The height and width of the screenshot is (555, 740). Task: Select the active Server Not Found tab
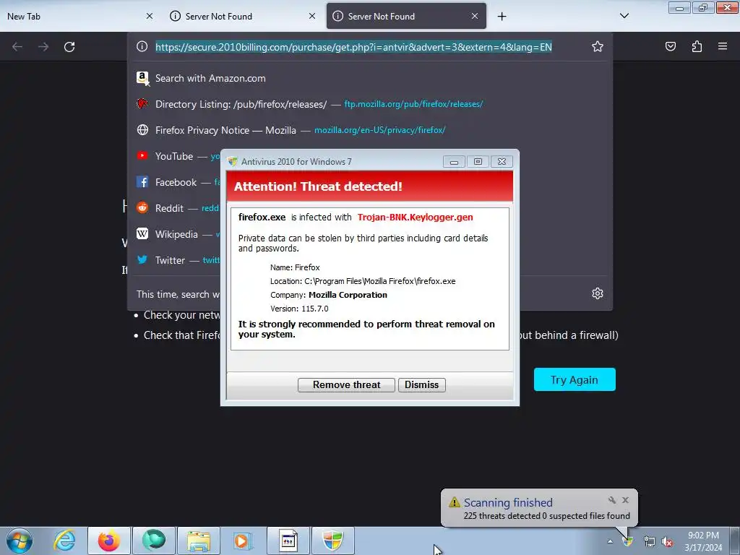[x=406, y=17]
